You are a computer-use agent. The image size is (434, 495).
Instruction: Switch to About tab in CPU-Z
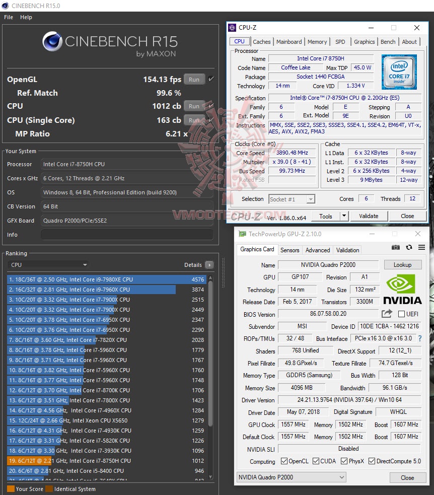409,42
